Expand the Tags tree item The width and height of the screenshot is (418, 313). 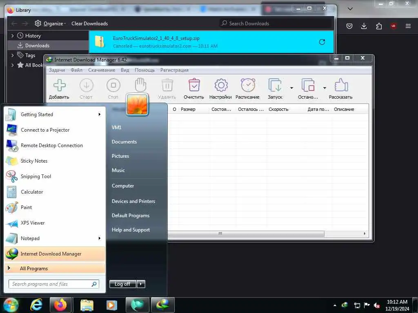click(x=12, y=55)
